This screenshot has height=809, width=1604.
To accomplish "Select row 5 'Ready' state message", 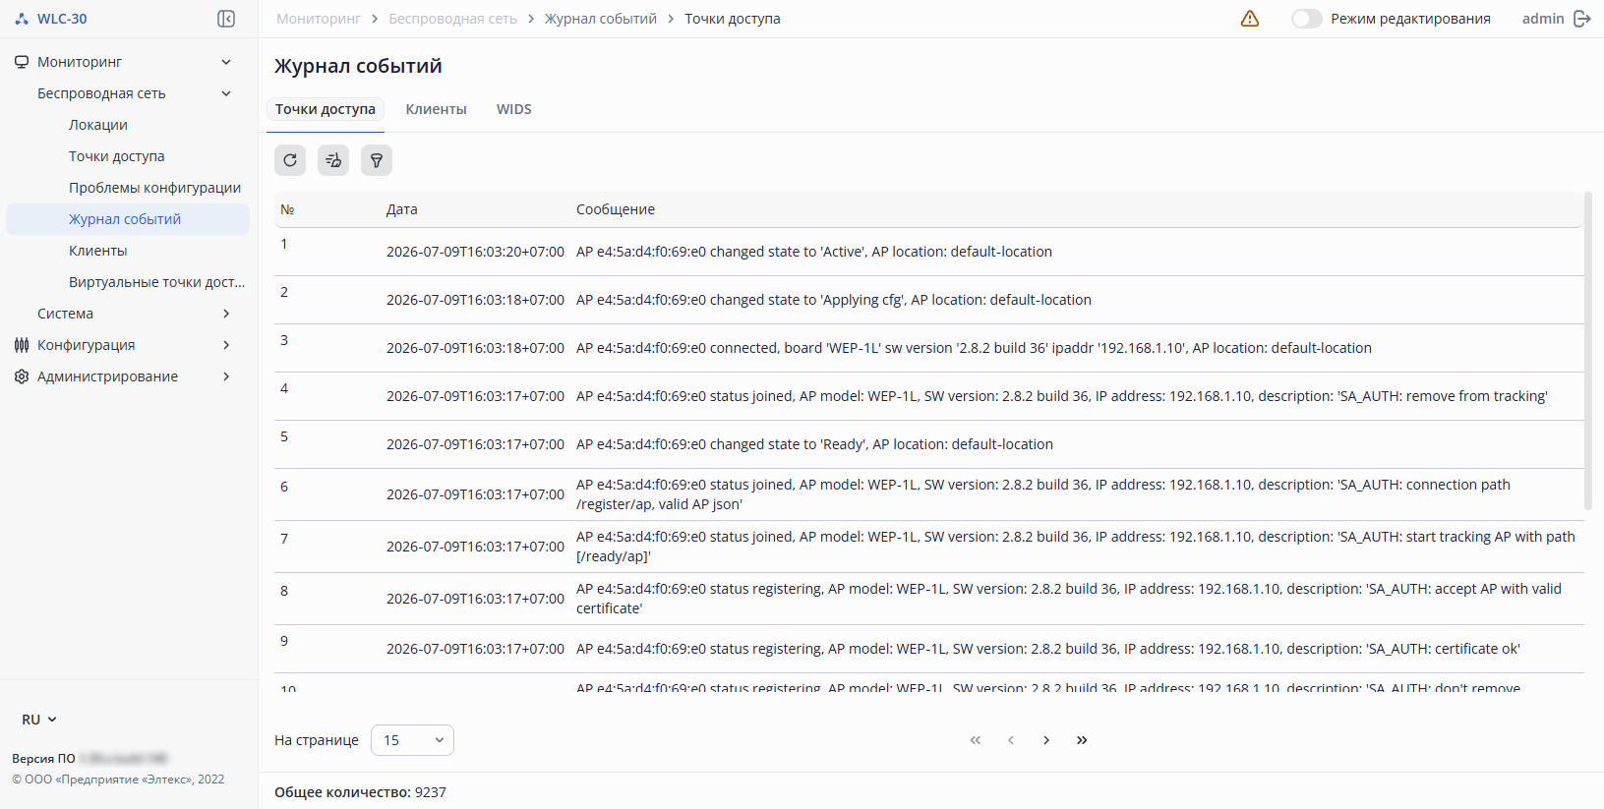I will 814,444.
